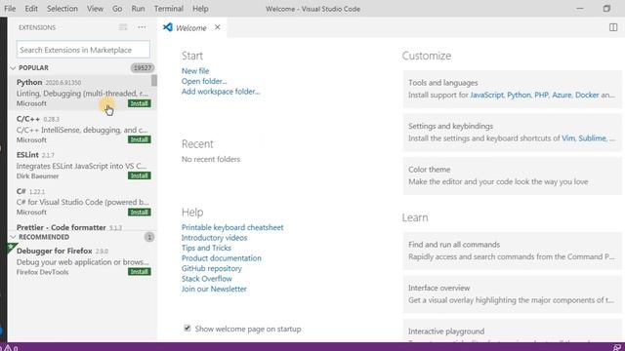
Task: Open the File menu
Action: tap(10, 9)
